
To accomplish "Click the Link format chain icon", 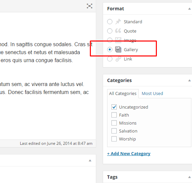I will (x=118, y=59).
